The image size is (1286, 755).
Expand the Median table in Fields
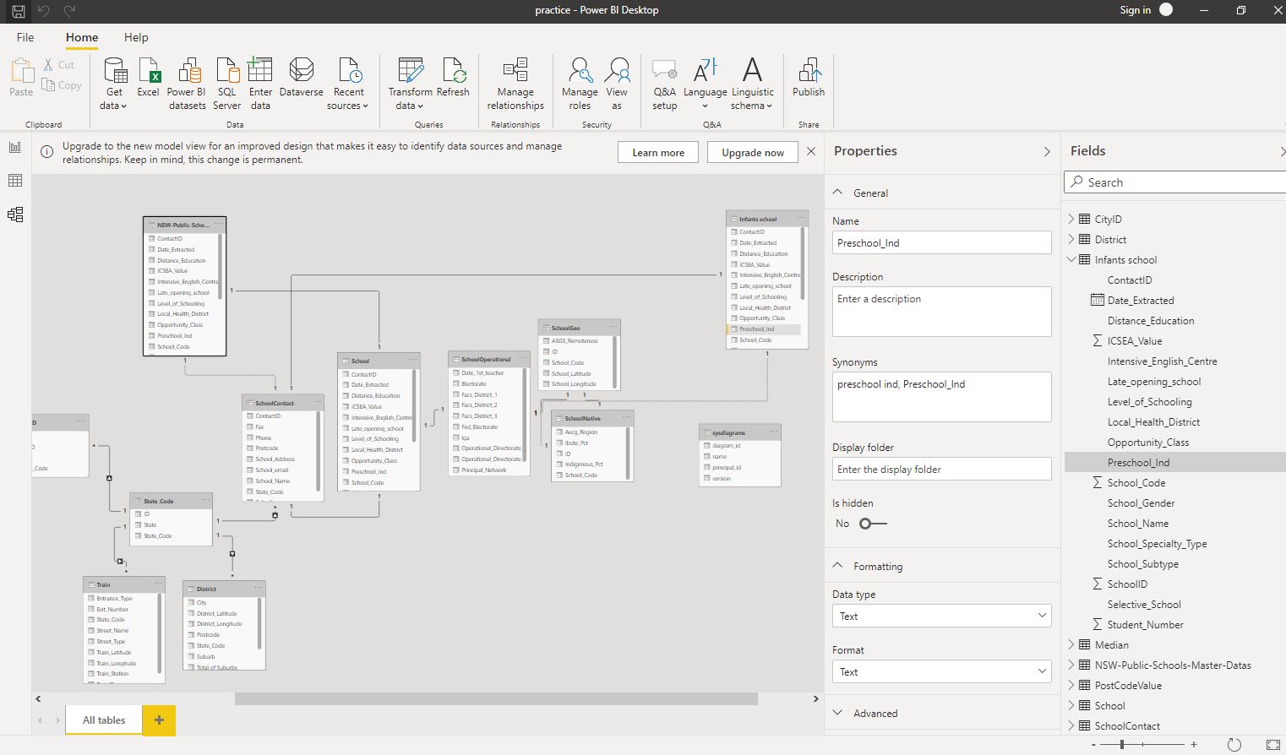pyautogui.click(x=1071, y=644)
